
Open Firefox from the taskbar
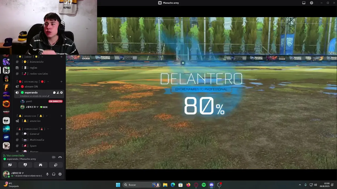188,185
